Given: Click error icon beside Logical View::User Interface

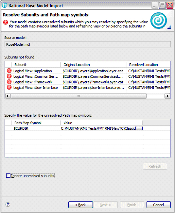Looking at the screenshot, I should pyautogui.click(x=9, y=88).
